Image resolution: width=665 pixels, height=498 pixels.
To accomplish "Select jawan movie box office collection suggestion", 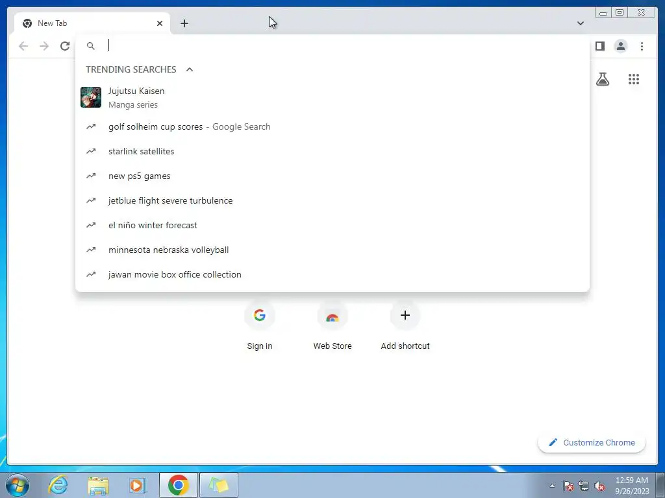I will (x=332, y=274).
